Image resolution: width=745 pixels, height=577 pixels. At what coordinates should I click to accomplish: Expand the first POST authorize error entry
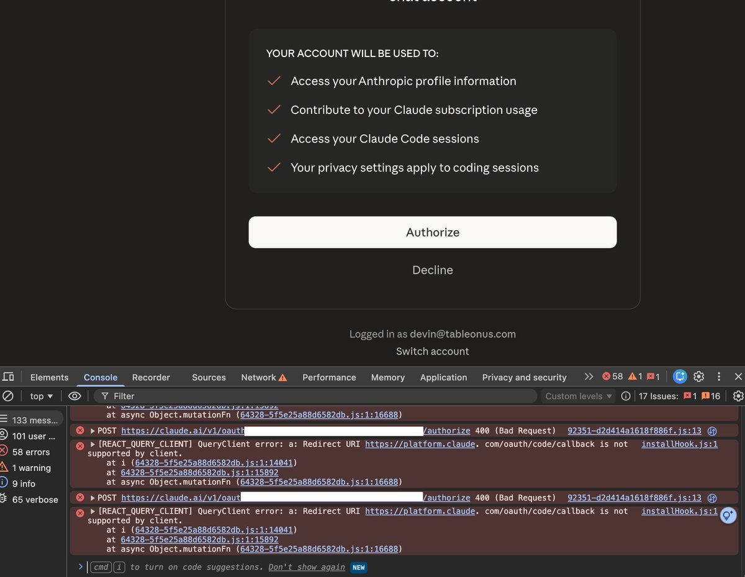point(93,431)
